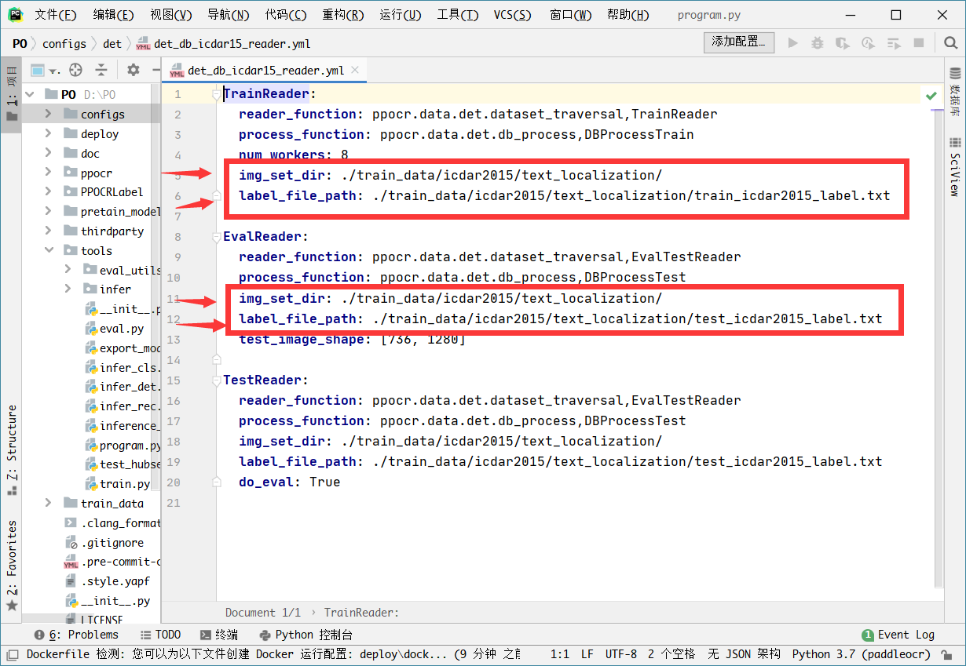Click the Collapse All icon in project panel
The width and height of the screenshot is (966, 666).
point(101,70)
